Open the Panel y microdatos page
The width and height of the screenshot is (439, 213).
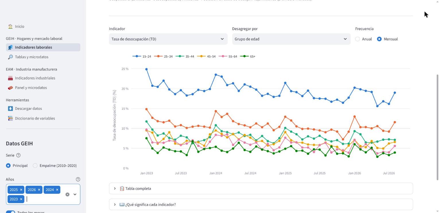[x=43, y=88]
